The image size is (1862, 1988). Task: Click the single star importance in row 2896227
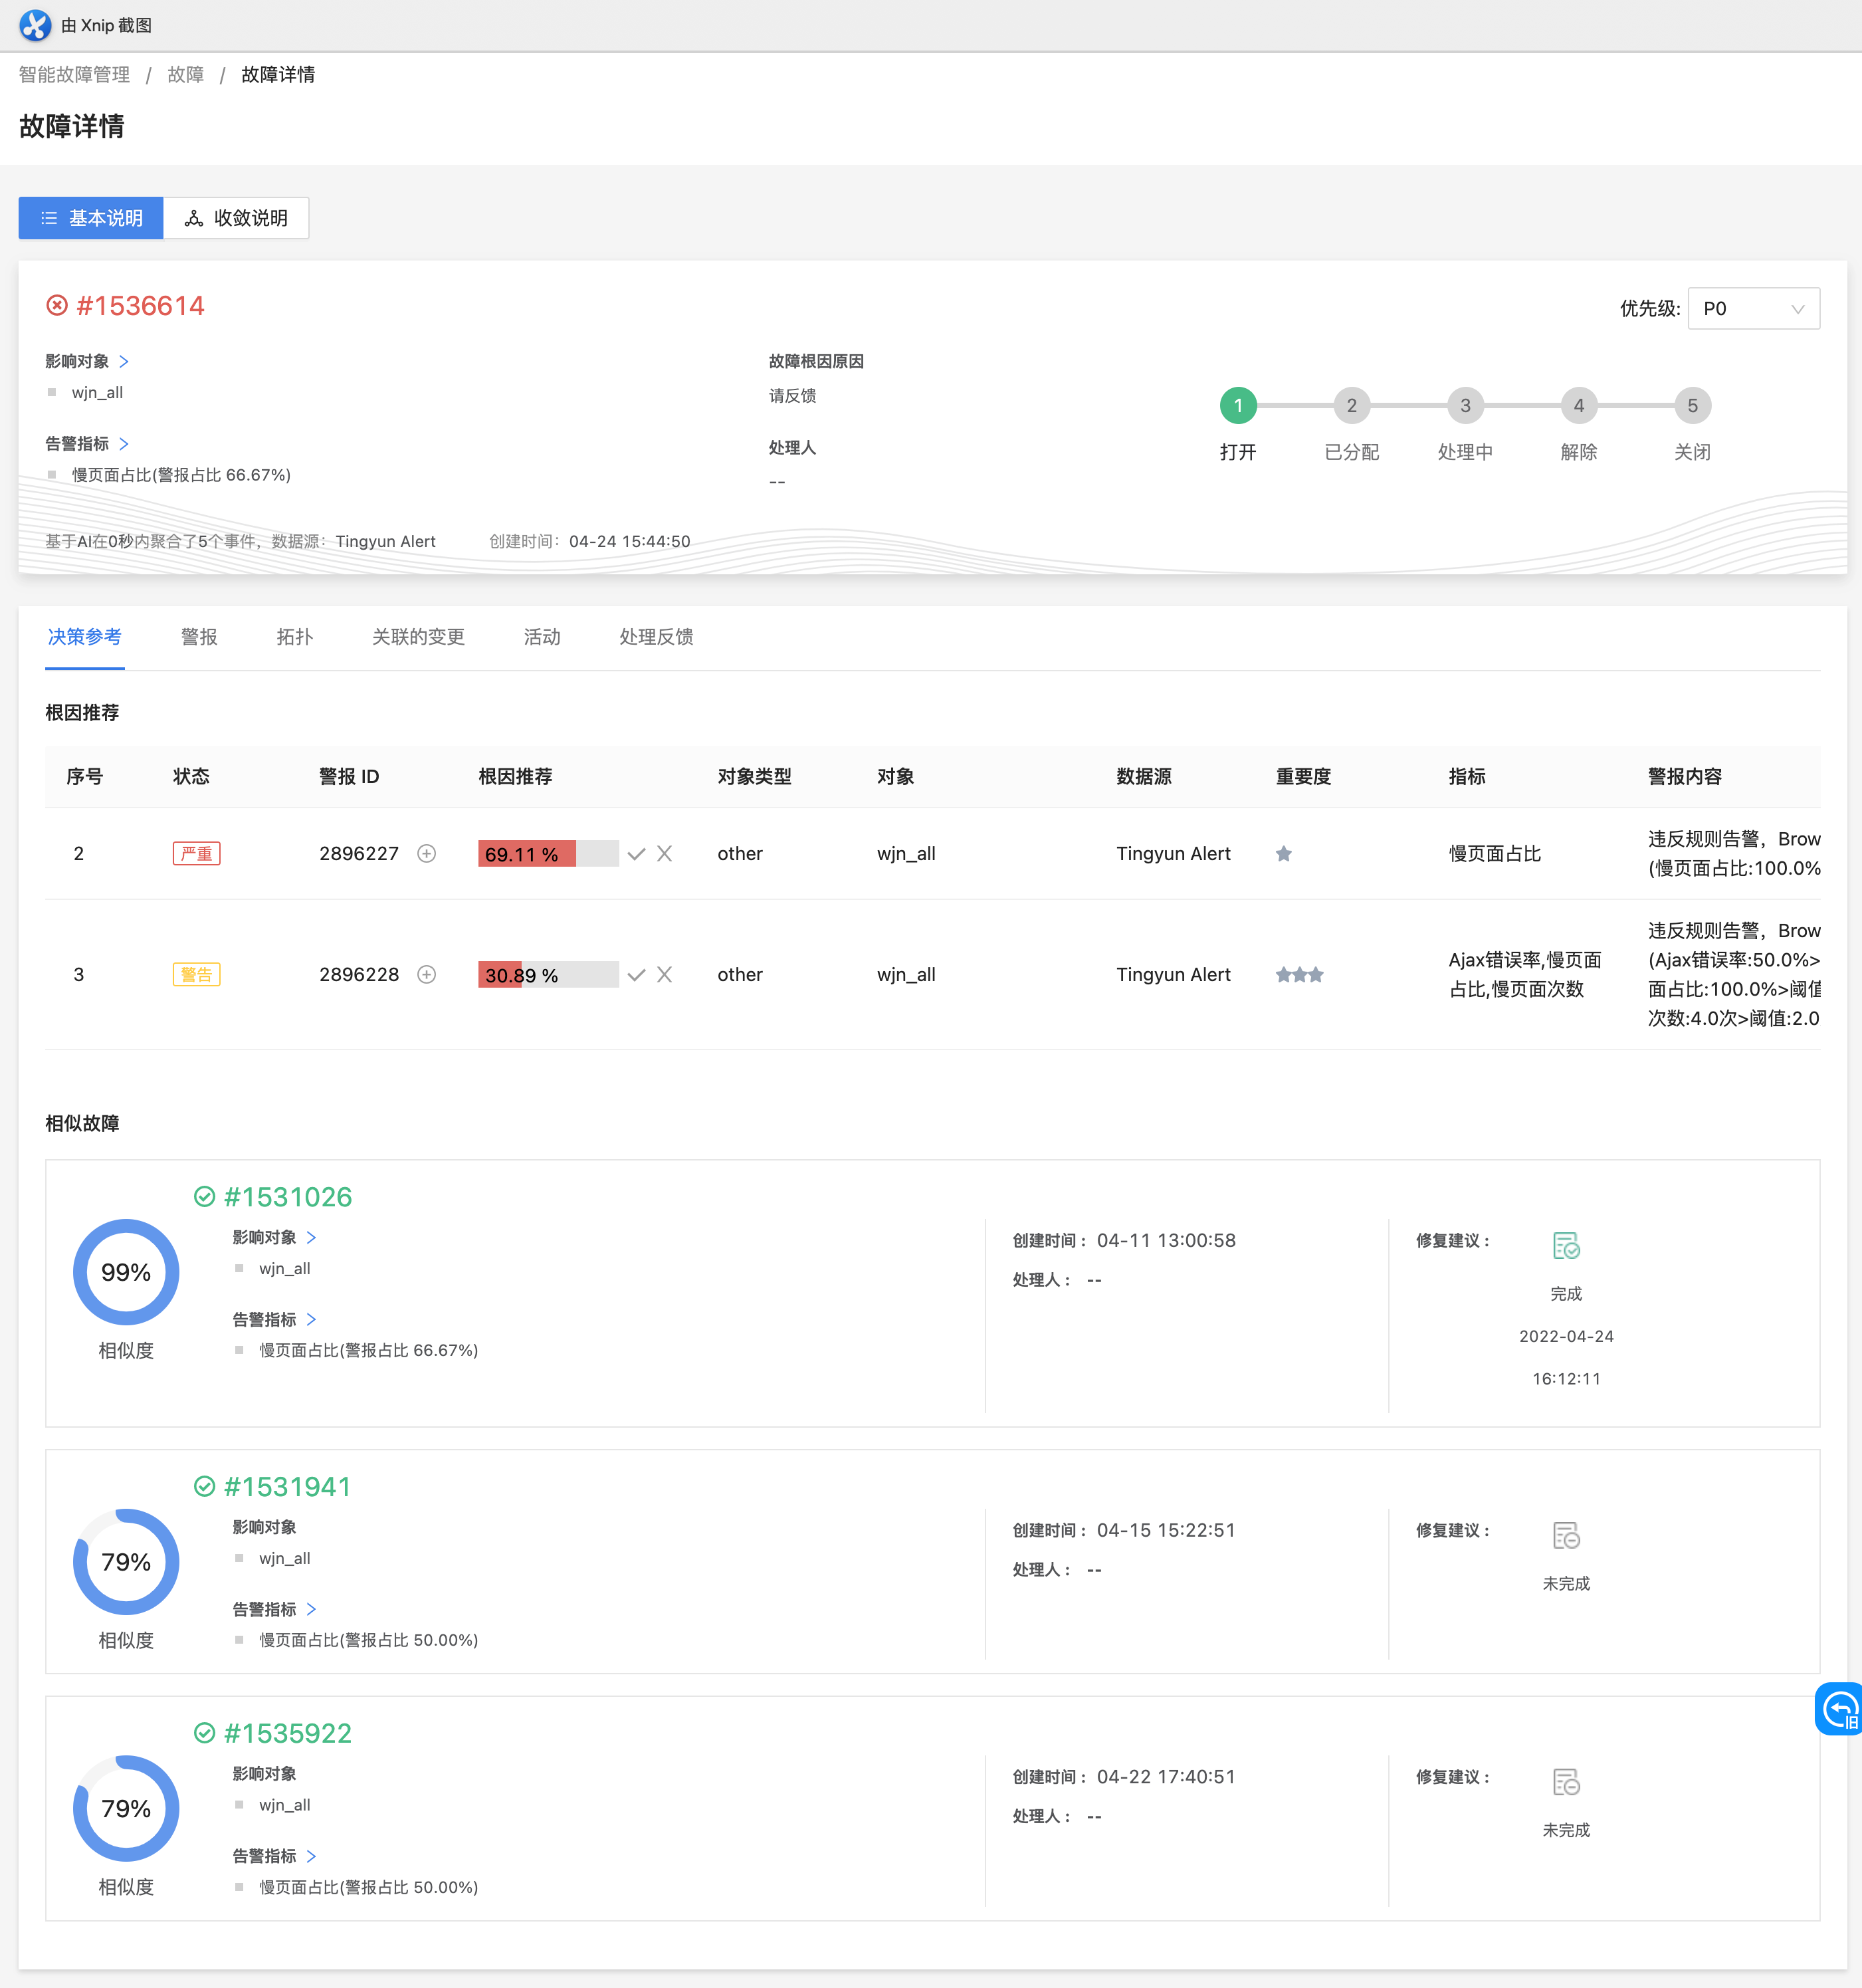[x=1284, y=853]
